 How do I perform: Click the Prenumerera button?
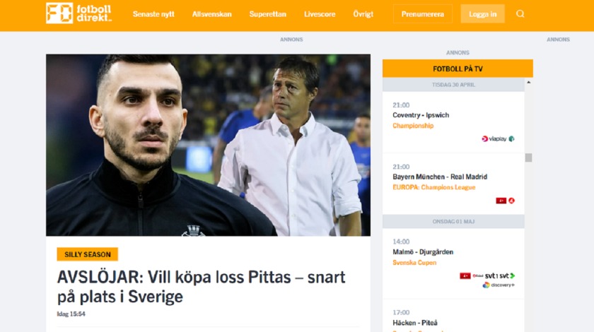[422, 14]
